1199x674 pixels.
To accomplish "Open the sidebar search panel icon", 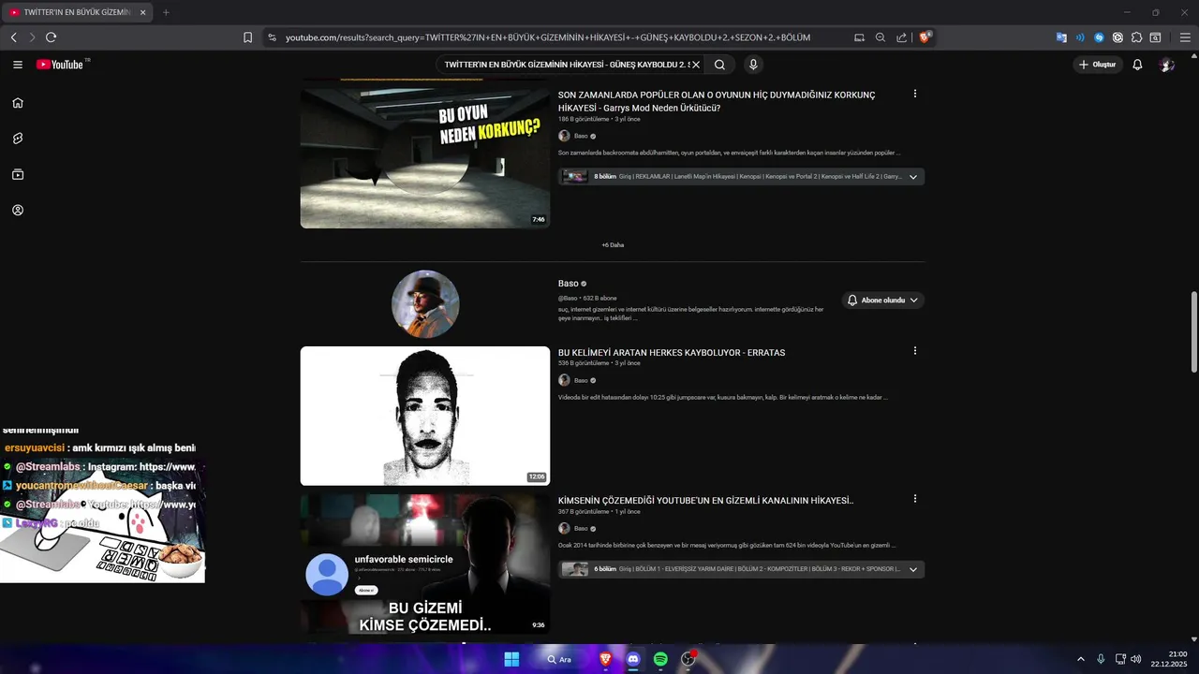I will [x=1155, y=37].
